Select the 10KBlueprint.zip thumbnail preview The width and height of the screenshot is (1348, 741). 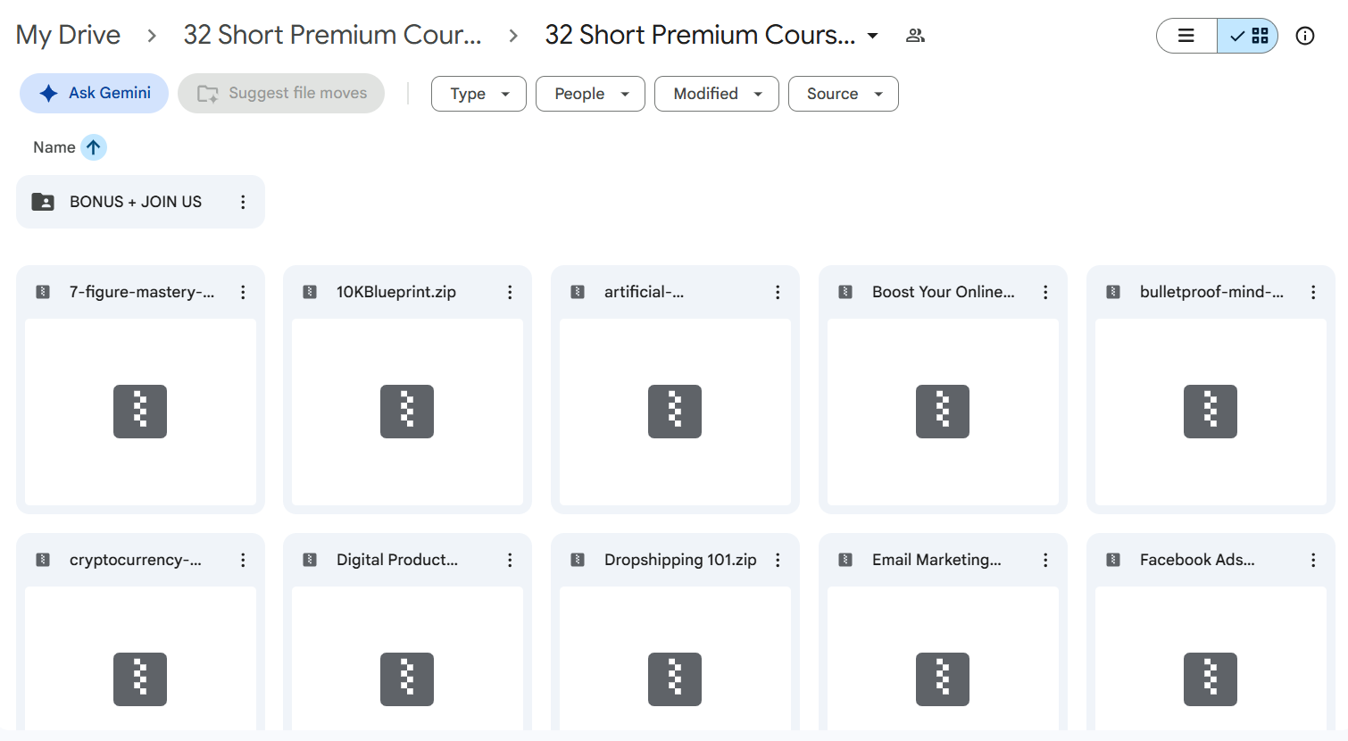407,412
